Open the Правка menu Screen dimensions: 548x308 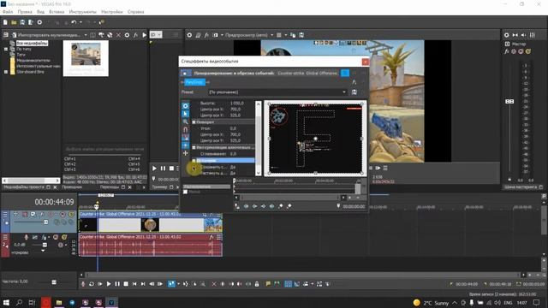pos(25,12)
